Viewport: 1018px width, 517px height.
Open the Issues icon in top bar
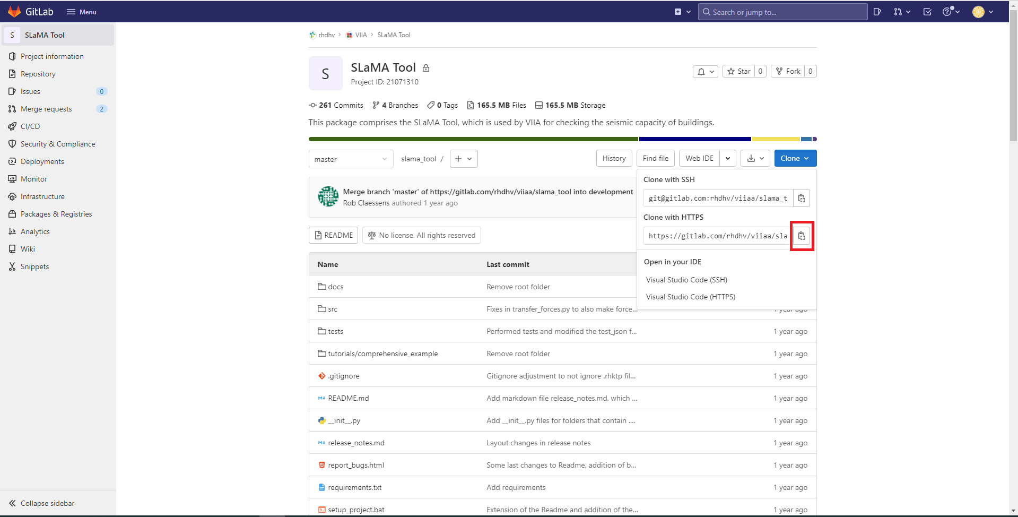(877, 12)
